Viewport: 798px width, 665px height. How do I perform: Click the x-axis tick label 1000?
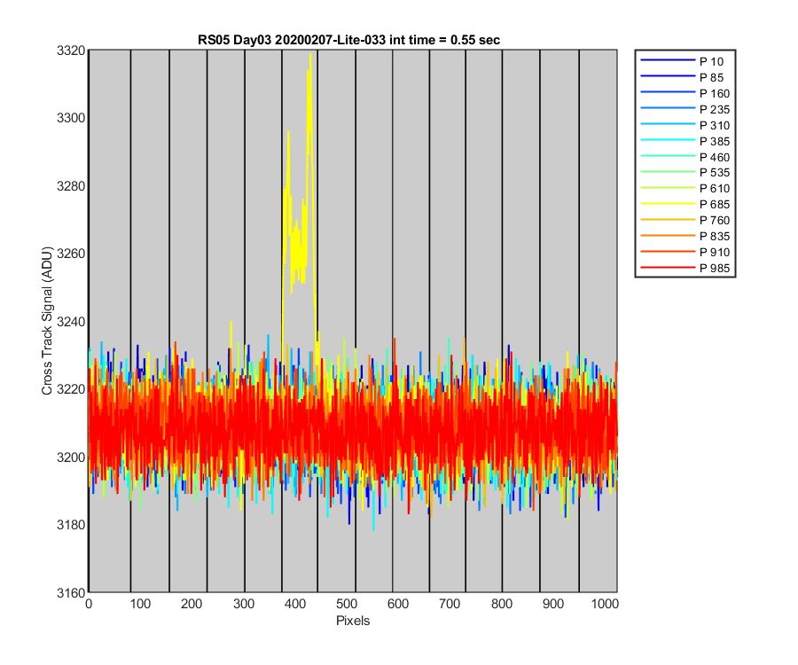coord(605,604)
